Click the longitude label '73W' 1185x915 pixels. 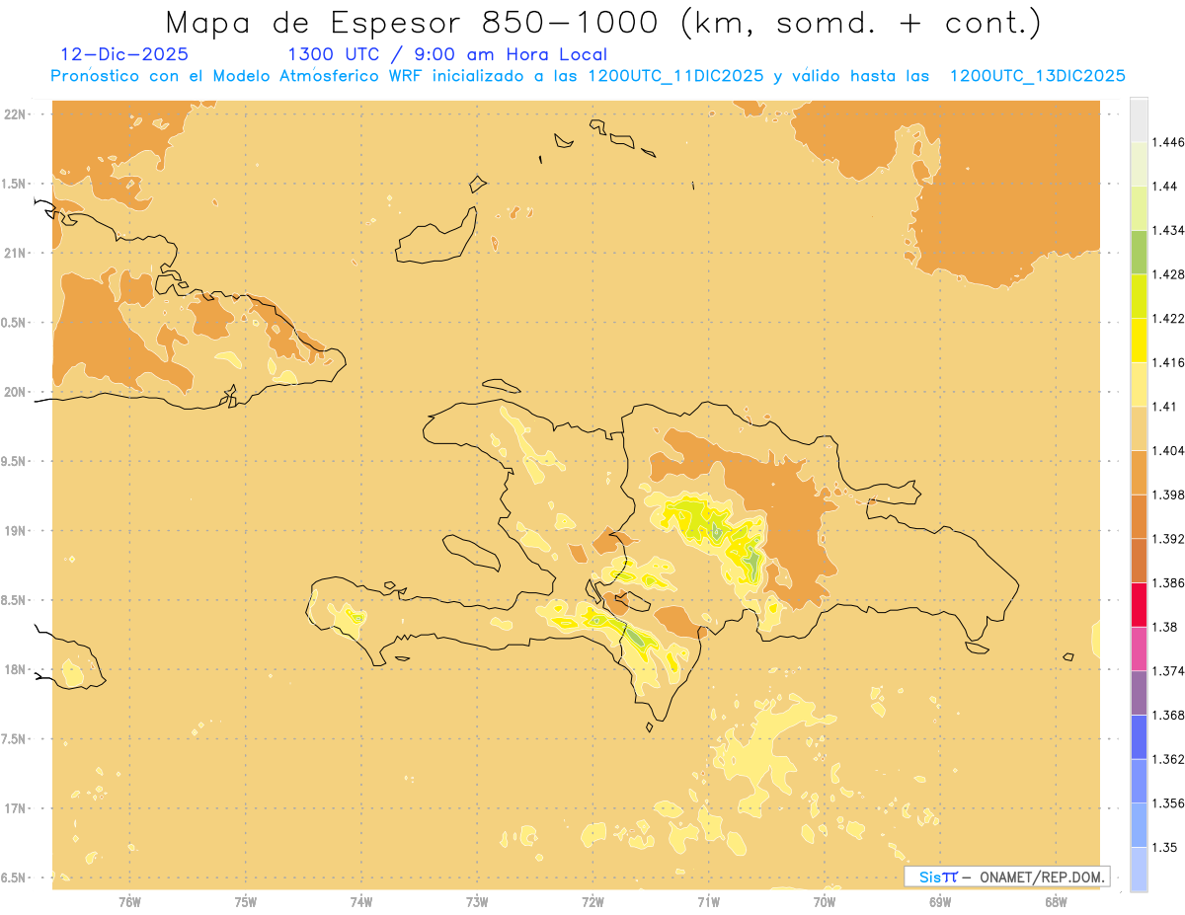[x=477, y=901]
